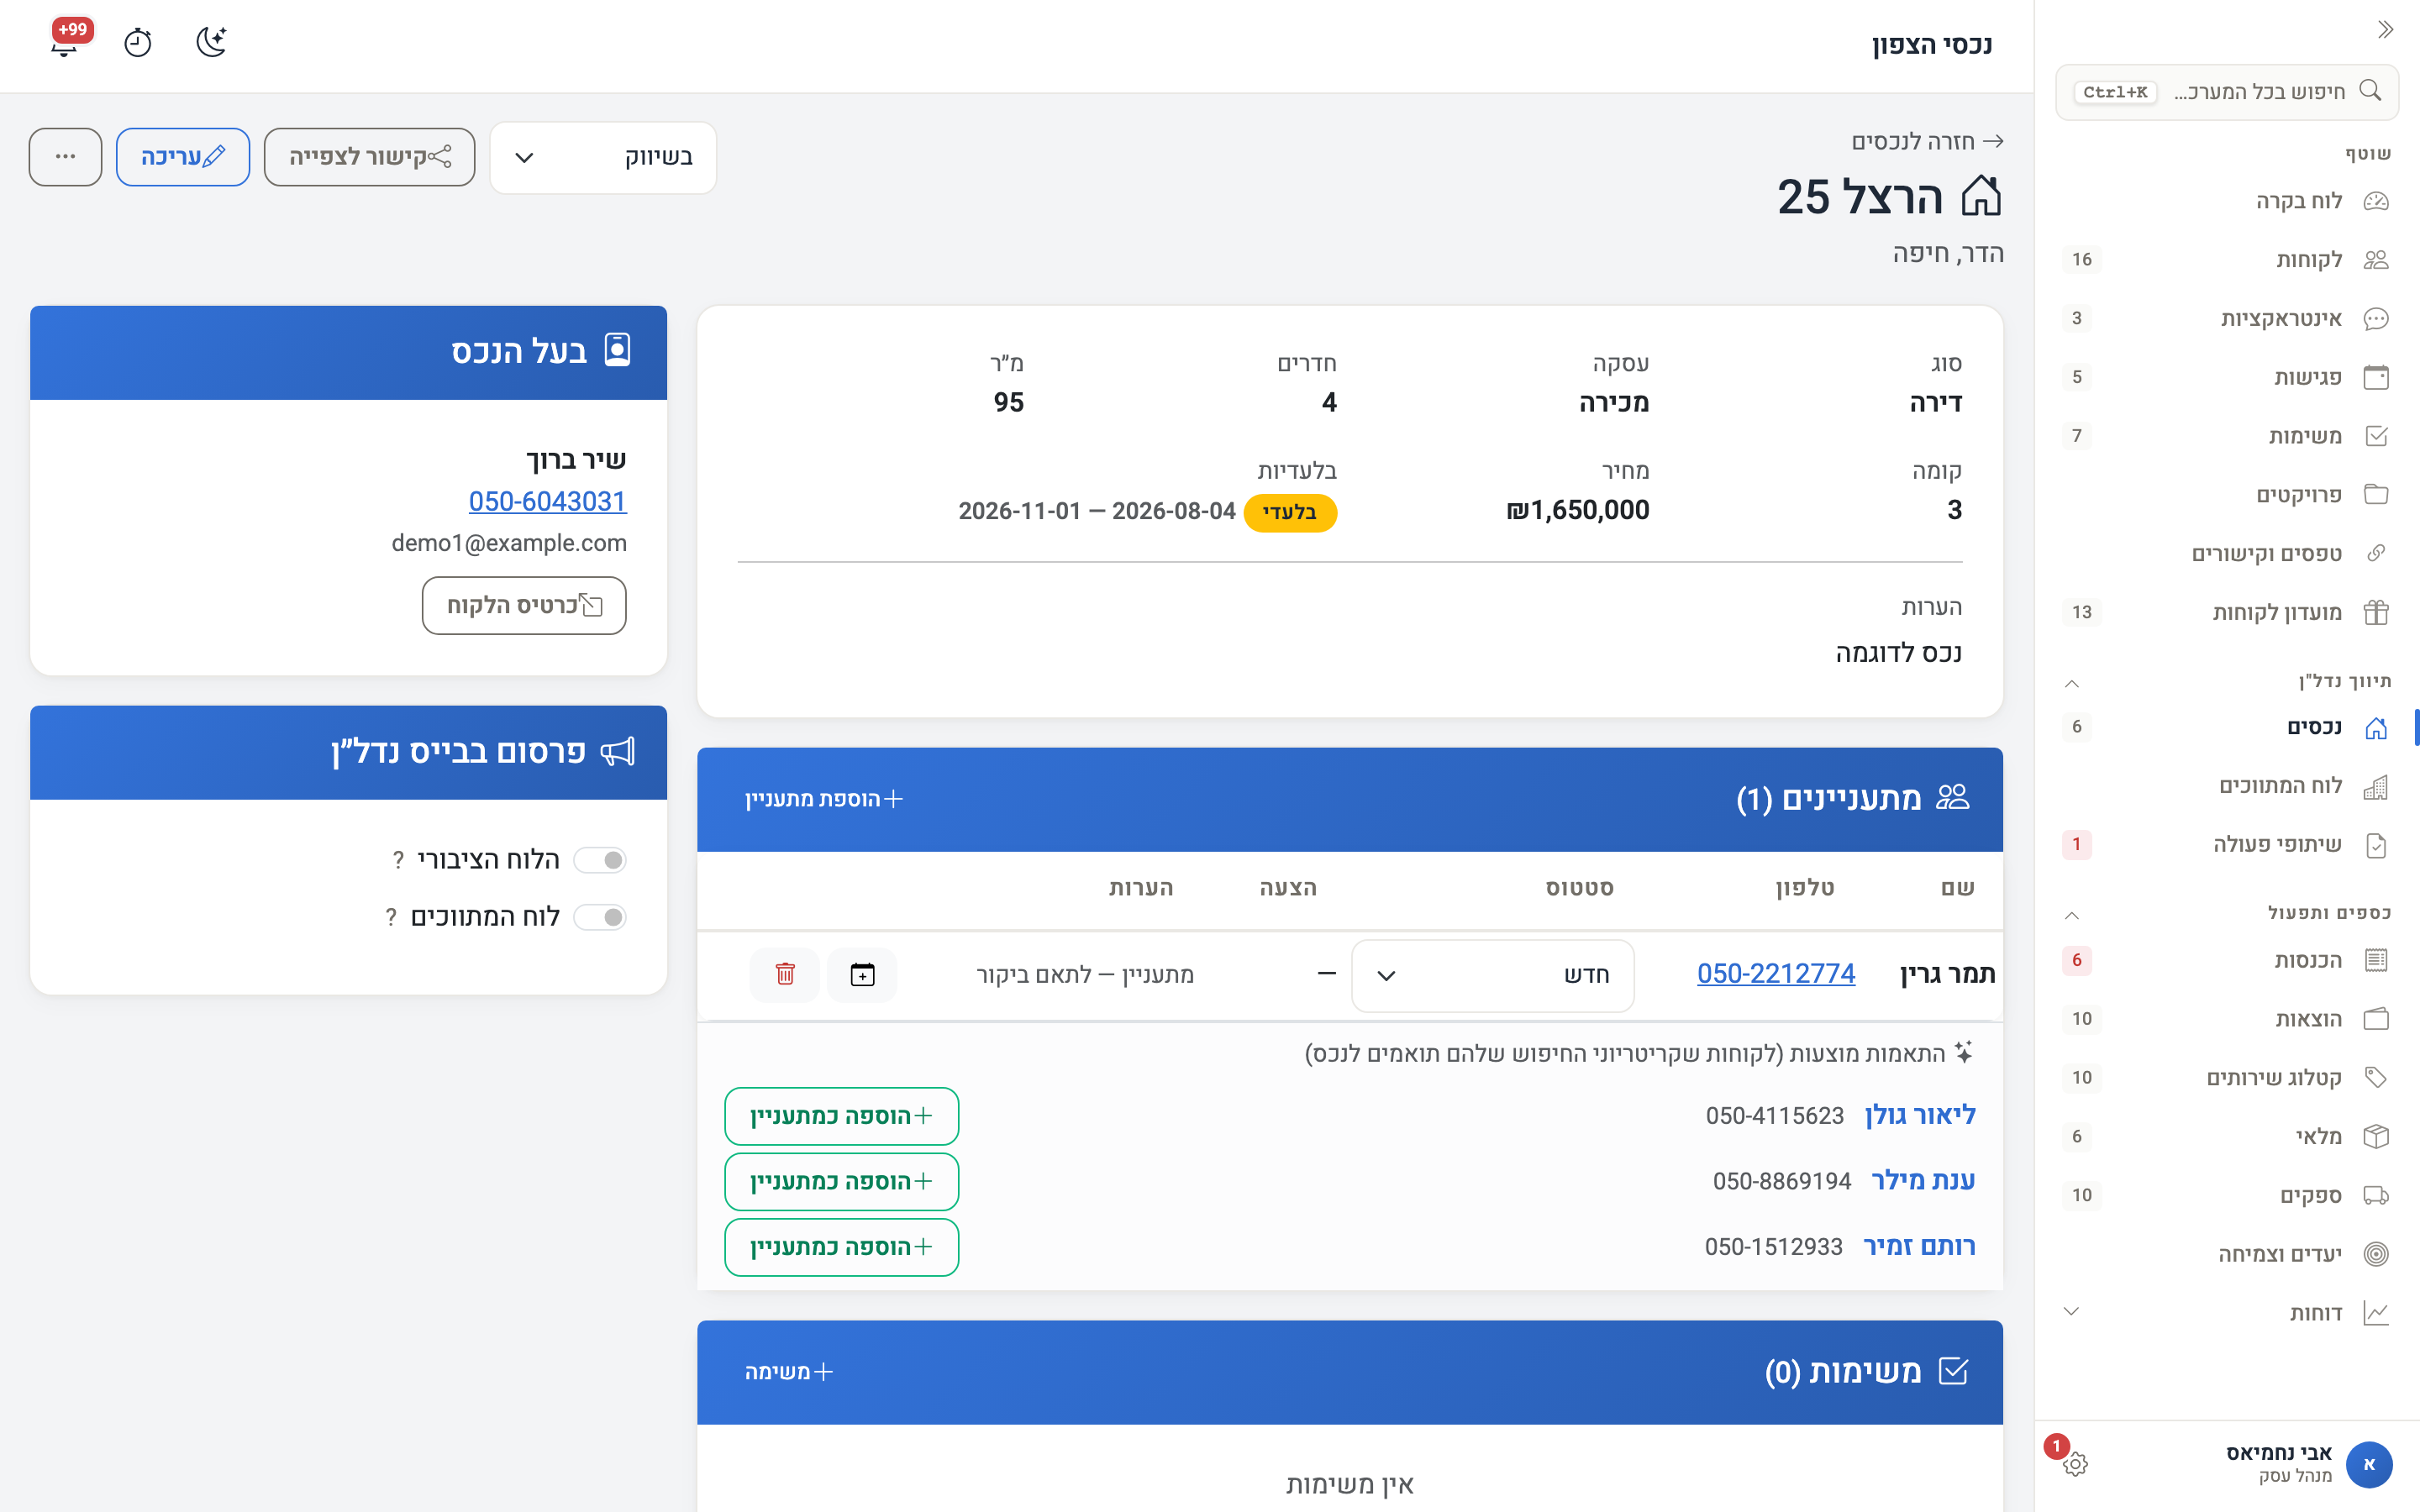The image size is (2420, 1512).
Task: Click the help question mark next to הלוח הציבורי
Action: [x=398, y=860]
